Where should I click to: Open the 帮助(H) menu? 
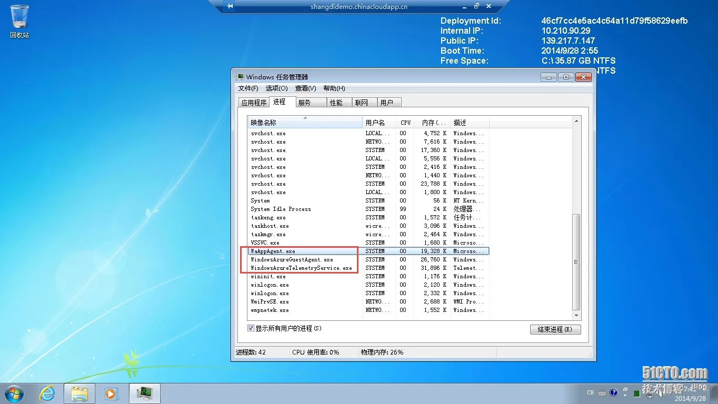[x=334, y=88]
